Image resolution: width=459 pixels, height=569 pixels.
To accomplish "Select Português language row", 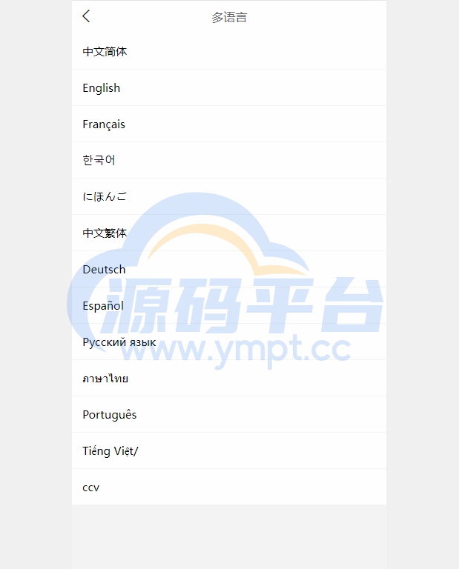I will coord(229,414).
